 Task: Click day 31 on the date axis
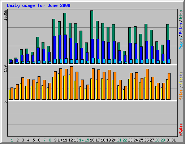pyautogui.click(x=173, y=140)
